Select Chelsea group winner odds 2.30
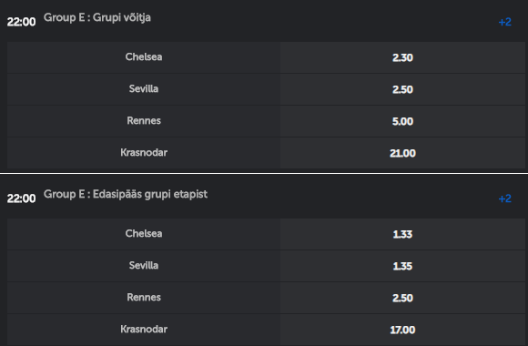Image resolution: width=528 pixels, height=346 pixels. click(402, 57)
